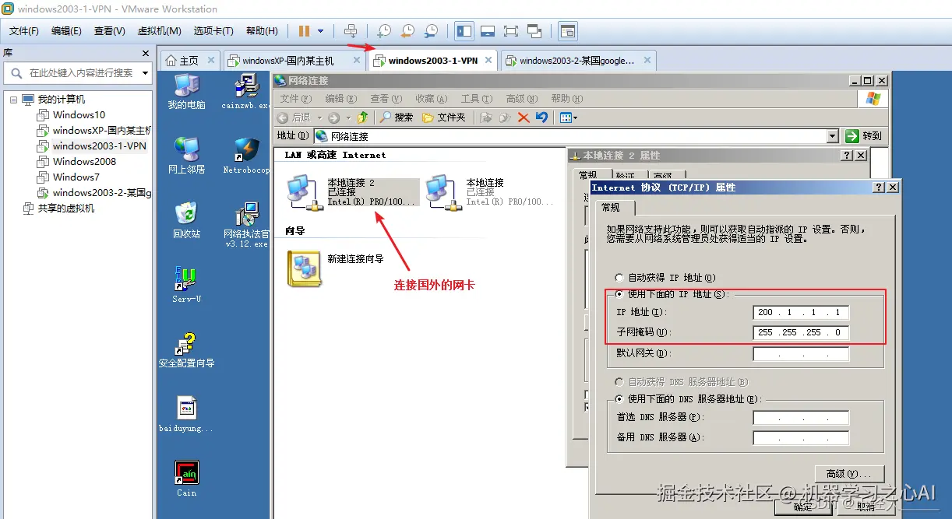Open the 选项卡(T) menu
Viewport: 952px width, 519px height.
coord(213,31)
